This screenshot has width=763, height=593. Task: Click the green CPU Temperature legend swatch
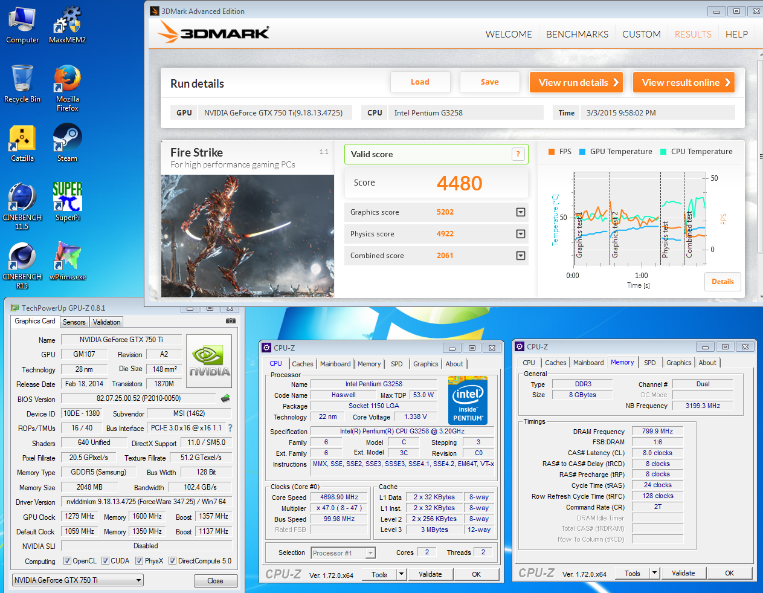[663, 152]
